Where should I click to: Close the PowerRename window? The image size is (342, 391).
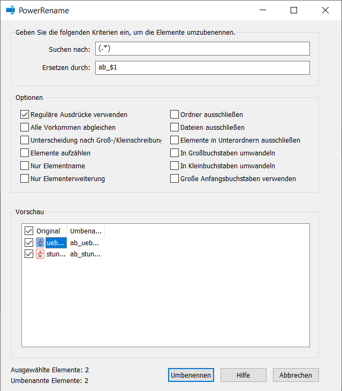[325, 10]
